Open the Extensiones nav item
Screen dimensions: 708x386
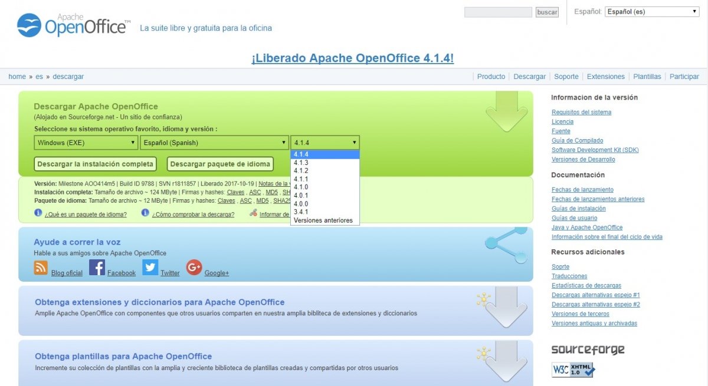[x=605, y=77]
